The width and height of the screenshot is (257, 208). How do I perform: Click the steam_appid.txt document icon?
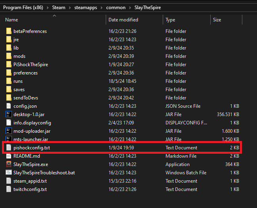click(x=9, y=181)
